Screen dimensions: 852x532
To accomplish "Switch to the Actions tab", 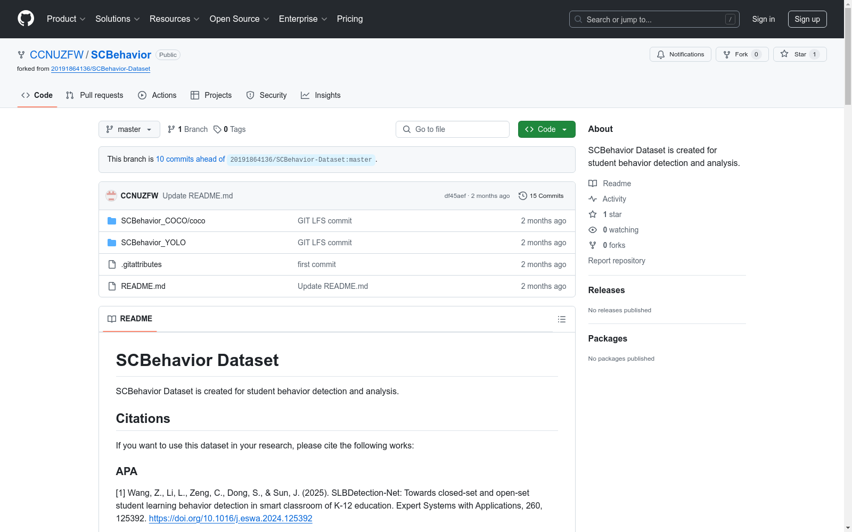I will (157, 95).
